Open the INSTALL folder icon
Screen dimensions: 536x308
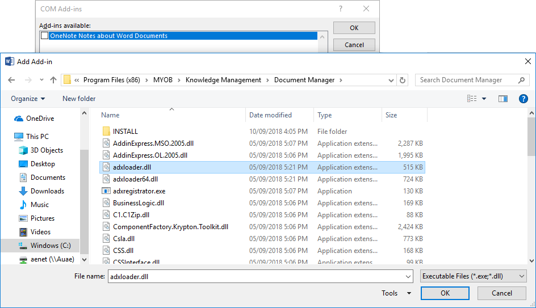(x=106, y=132)
